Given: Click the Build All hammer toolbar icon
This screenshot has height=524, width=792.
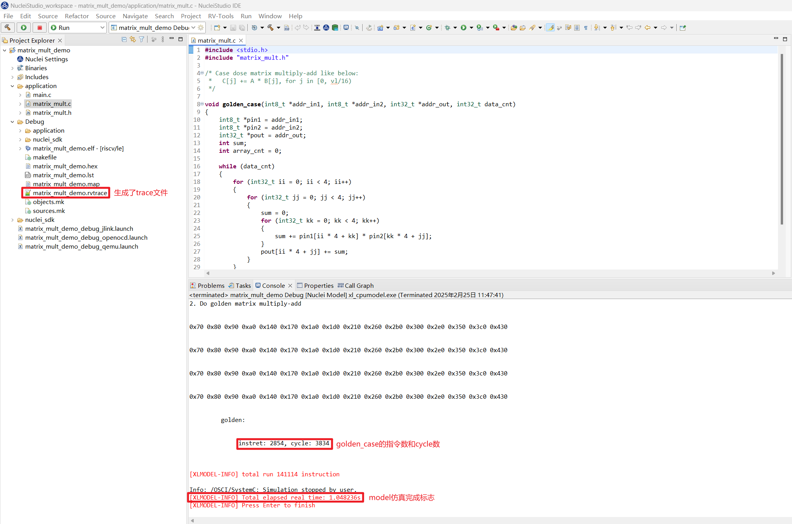Looking at the screenshot, I should coord(270,28).
